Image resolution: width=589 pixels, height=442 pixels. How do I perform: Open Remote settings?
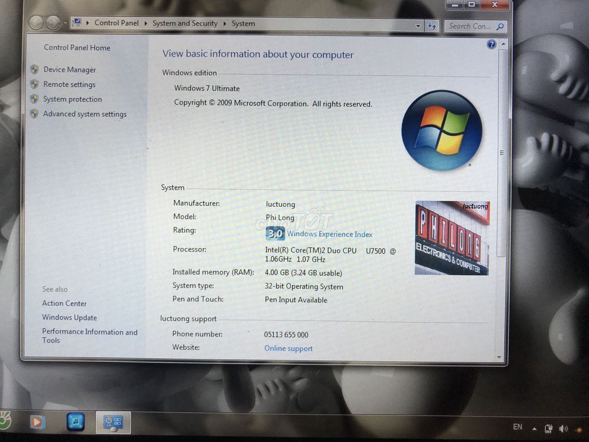point(70,84)
